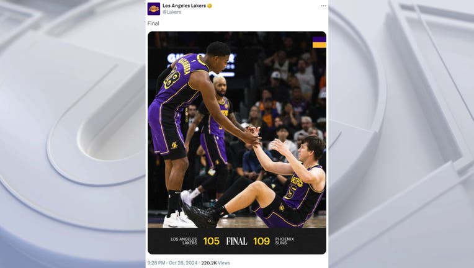
Task: Click Los Angeles Lakers label in score banner
Action: point(184,241)
